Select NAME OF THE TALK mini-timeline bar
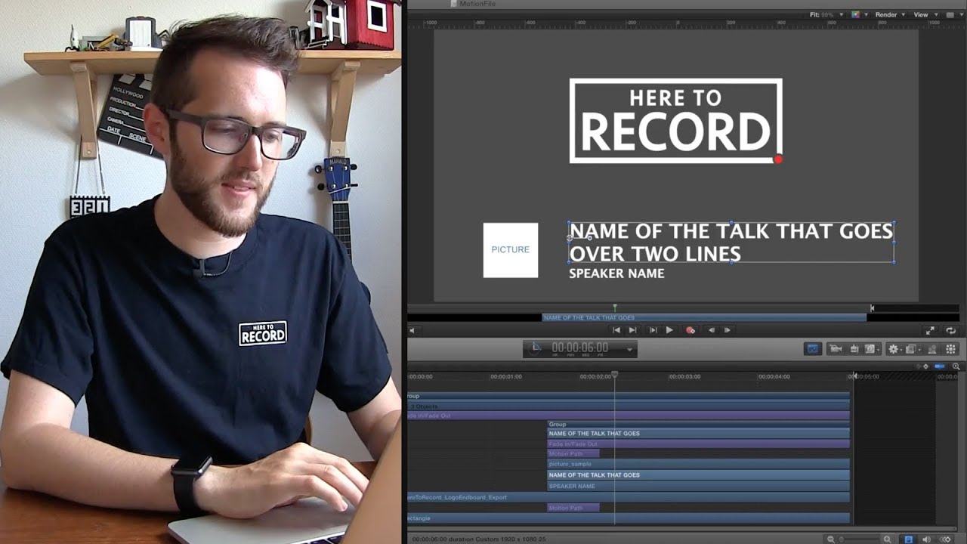 [704, 318]
